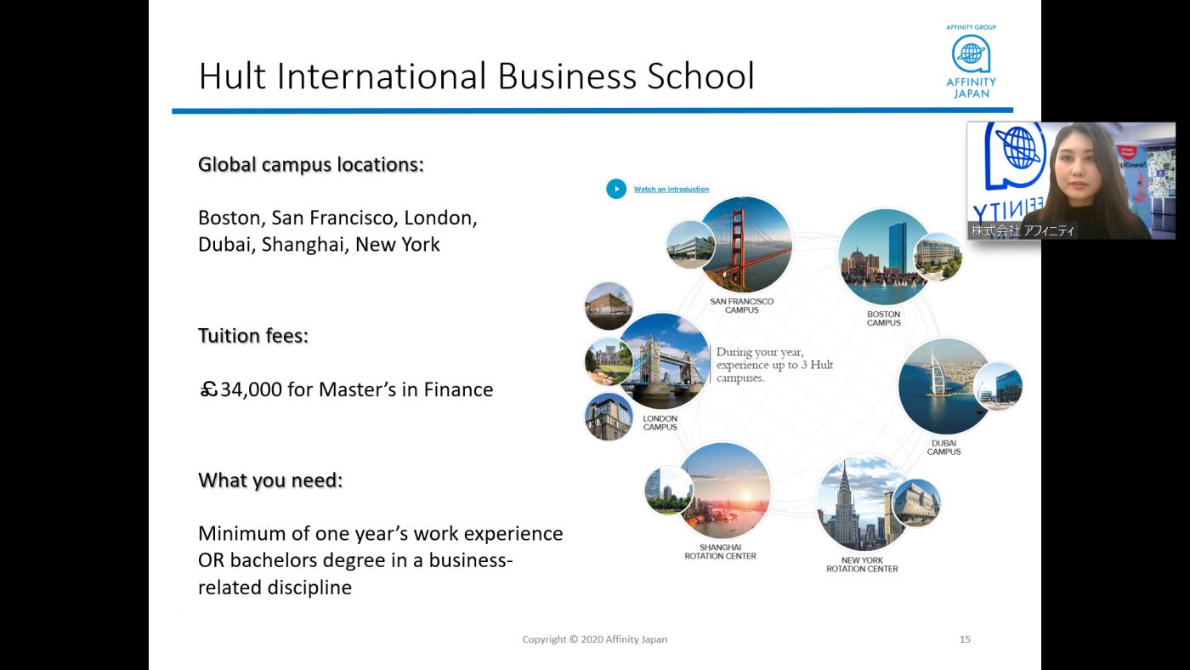Click the 株式会社 アフィニティ name label
Image resolution: width=1190 pixels, height=670 pixels.
coord(1023,230)
